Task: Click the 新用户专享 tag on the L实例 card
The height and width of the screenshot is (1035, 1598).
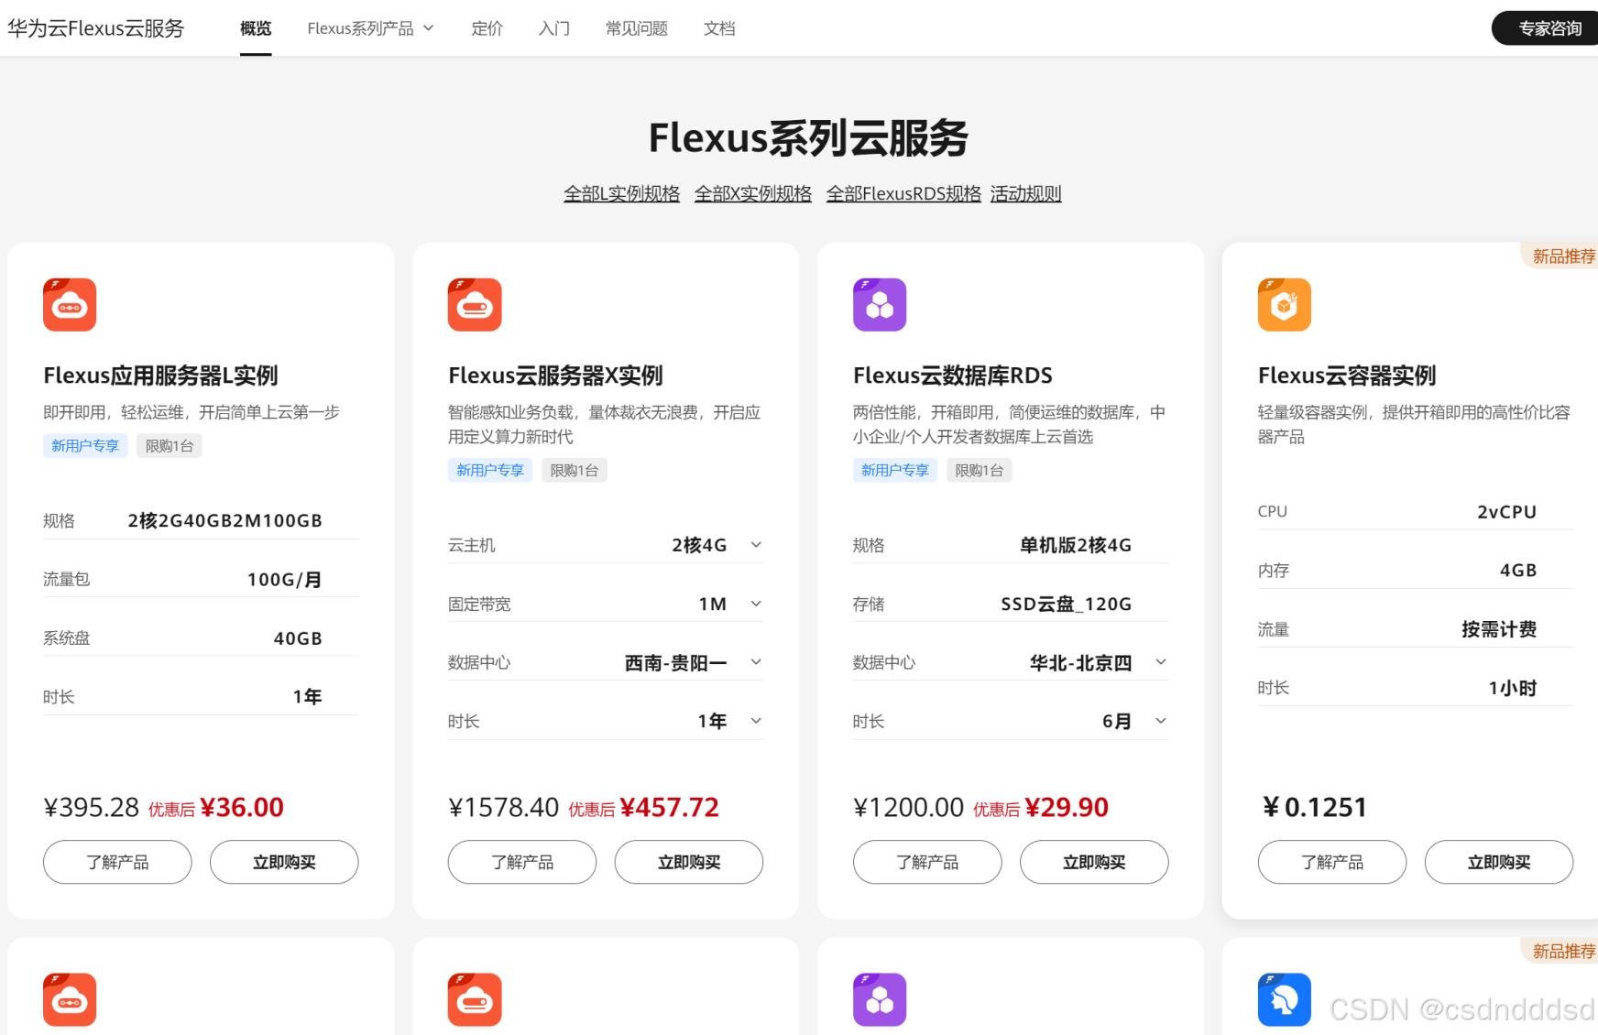Action: click(85, 446)
